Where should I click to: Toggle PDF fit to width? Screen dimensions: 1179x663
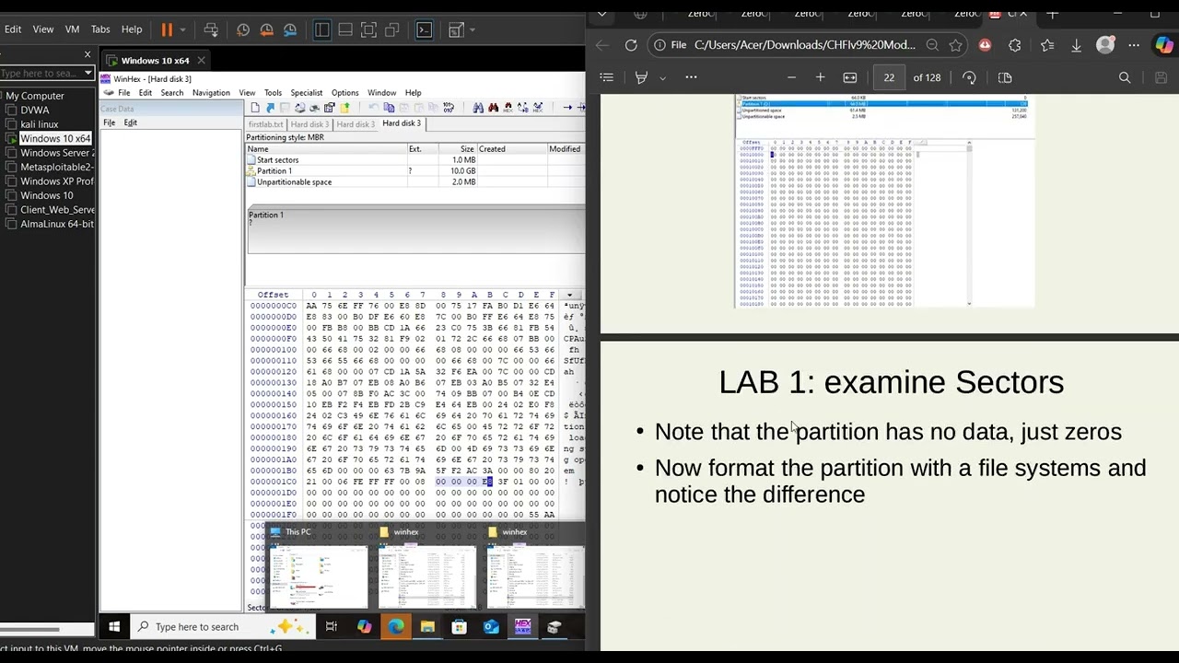pos(850,77)
